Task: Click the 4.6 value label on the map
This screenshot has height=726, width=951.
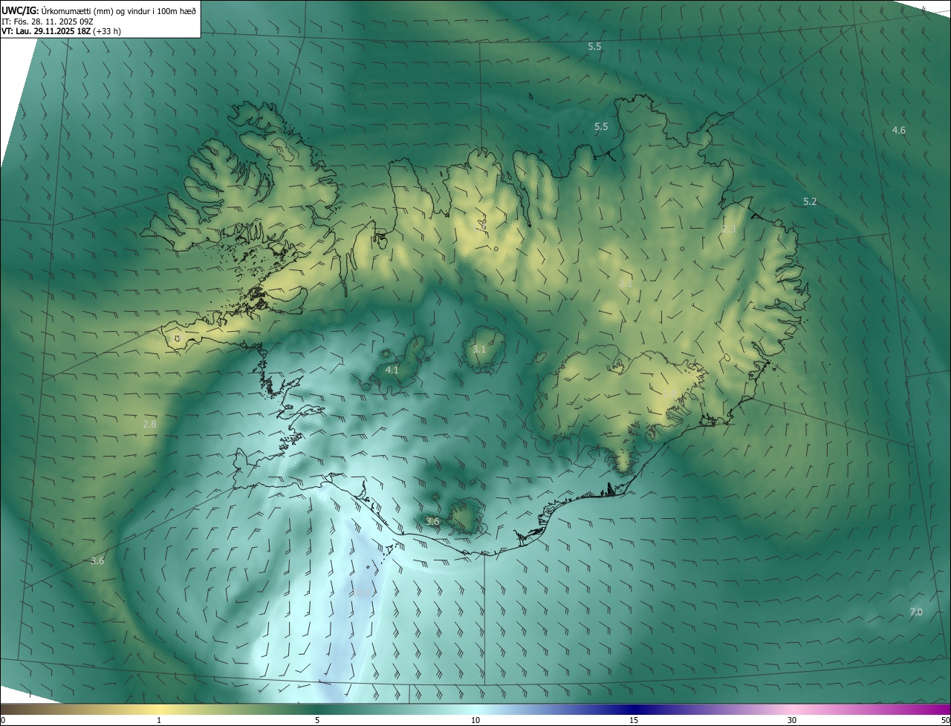Action: tap(898, 131)
